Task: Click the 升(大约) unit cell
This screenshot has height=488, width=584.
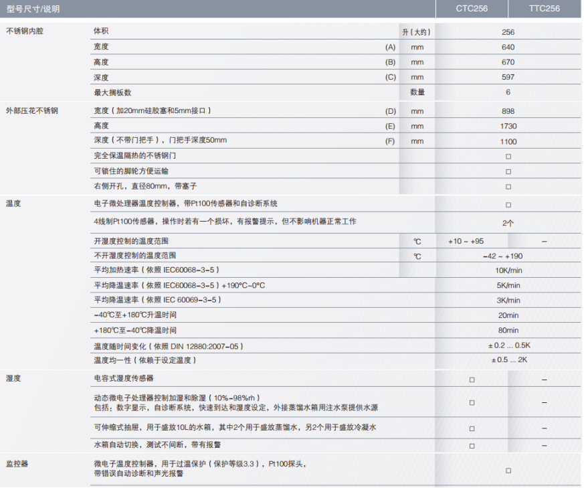Action: 417,32
